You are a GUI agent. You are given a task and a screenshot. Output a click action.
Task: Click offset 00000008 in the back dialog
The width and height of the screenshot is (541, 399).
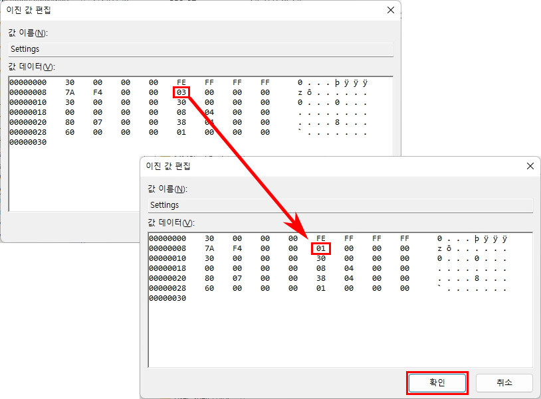[x=28, y=92]
